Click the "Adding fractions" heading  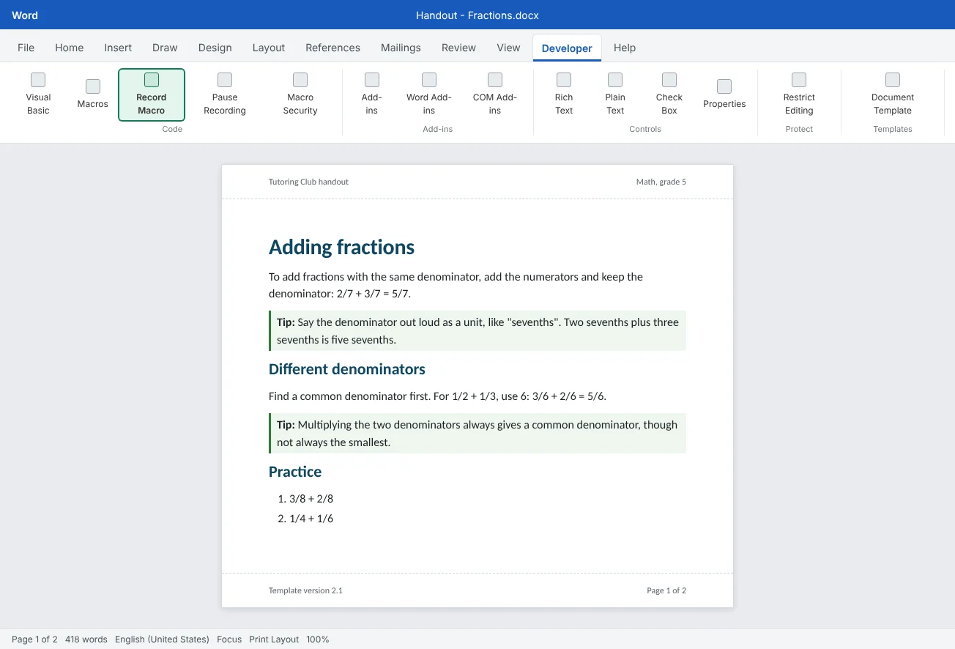(341, 248)
